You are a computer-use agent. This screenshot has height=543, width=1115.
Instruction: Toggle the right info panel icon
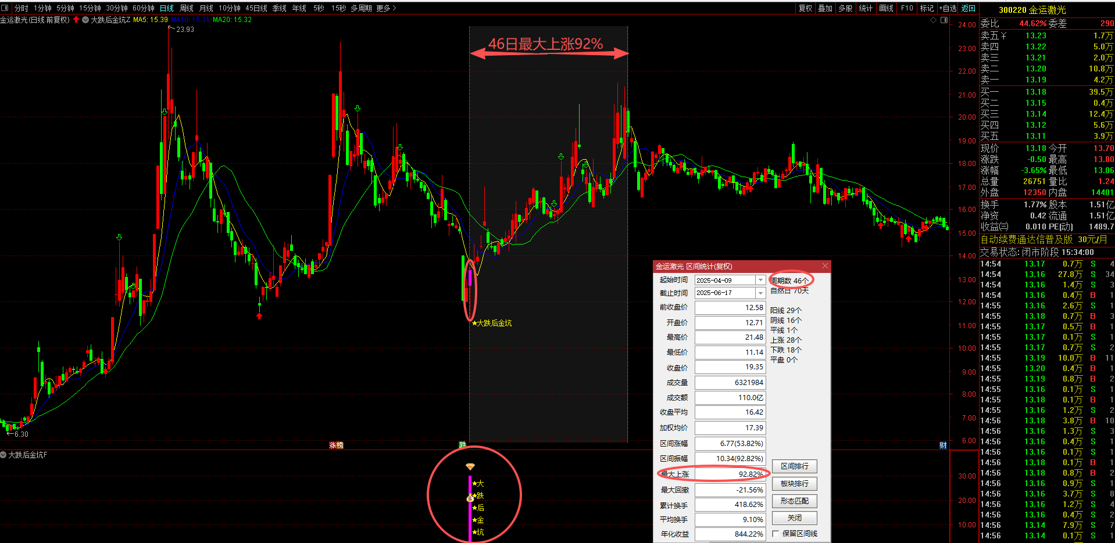[x=944, y=20]
